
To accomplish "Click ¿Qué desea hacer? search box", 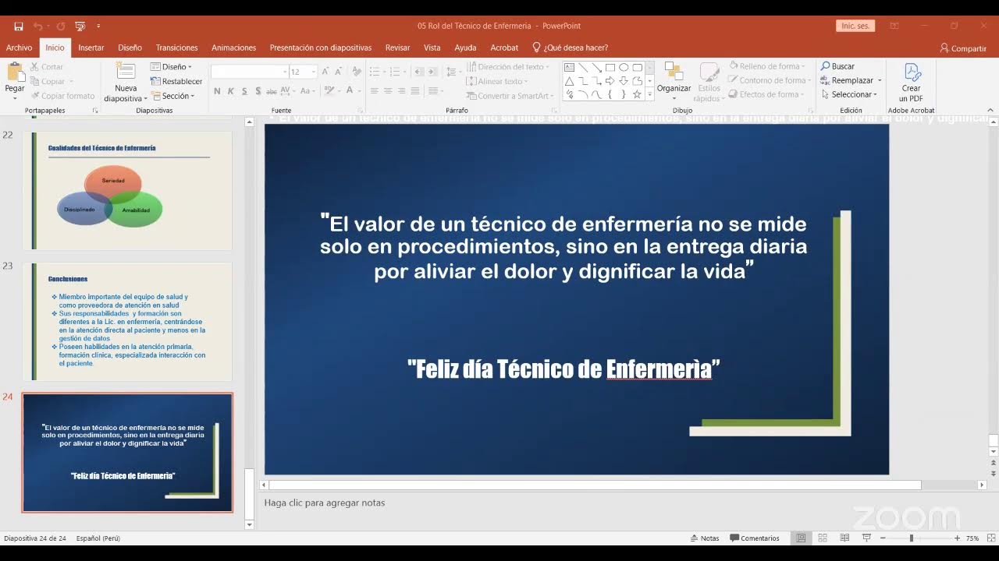I will pos(570,48).
